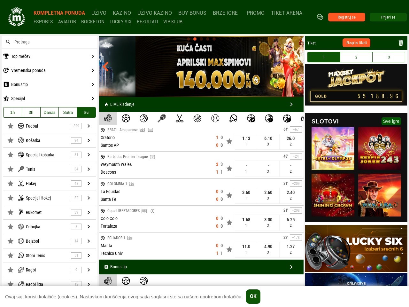Favorite Hokej with star toggle
409x307 pixels.
(x=11, y=184)
